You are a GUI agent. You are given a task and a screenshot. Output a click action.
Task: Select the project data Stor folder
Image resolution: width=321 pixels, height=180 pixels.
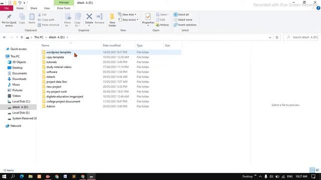57,81
